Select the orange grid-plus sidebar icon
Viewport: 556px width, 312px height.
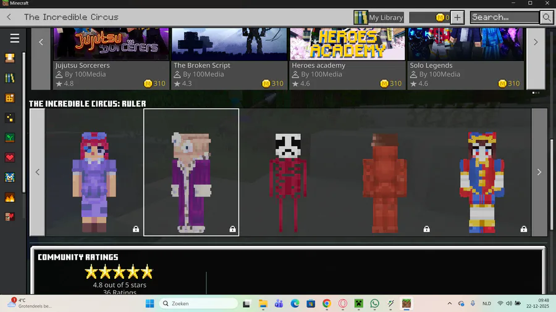(x=10, y=98)
